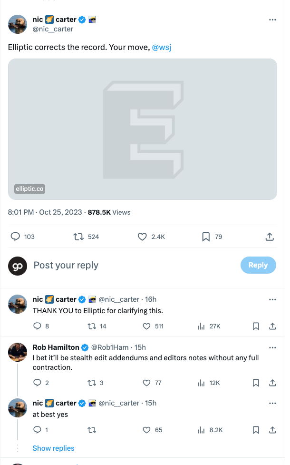Viewport: 290px width, 465px height.
Task: View analytics for the 27K views reply
Action: coord(201,326)
